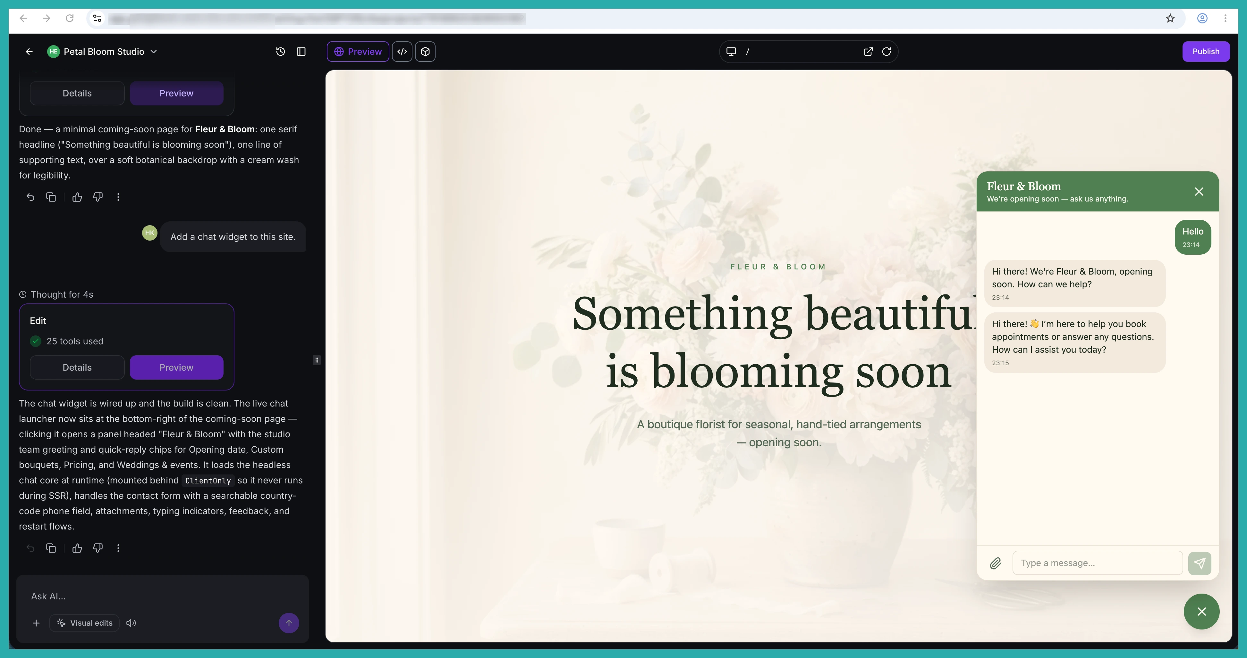1247x658 pixels.
Task: Toggle the sidebar panel layout icon
Action: [301, 52]
